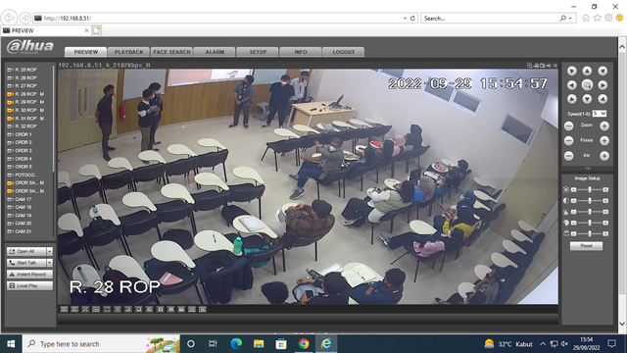Image resolution: width=627 pixels, height=353 pixels.
Task: Open the search provider dropdown arrow
Action: [570, 18]
